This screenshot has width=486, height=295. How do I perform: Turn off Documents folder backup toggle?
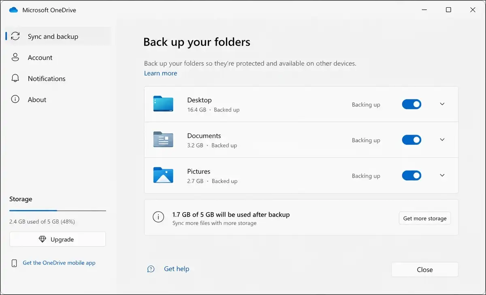411,140
